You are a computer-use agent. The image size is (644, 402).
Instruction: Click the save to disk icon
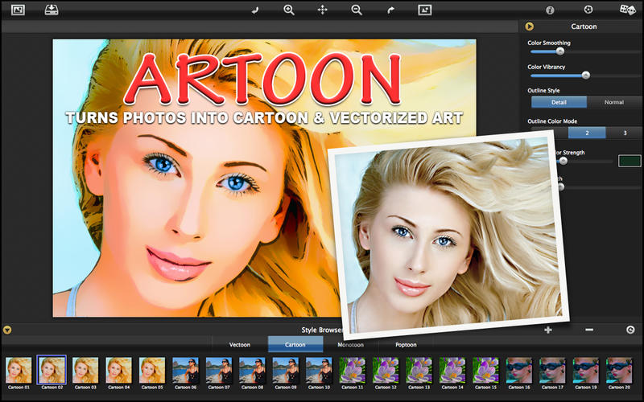pyautogui.click(x=52, y=10)
